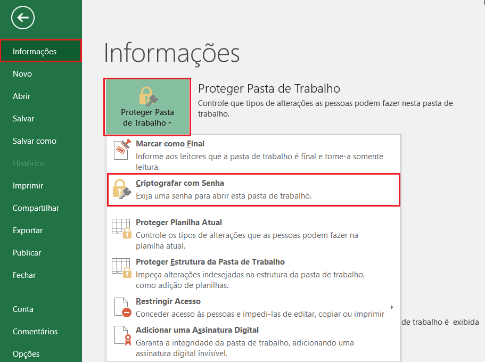Click the back arrow circle icon
Viewport: 485px width, 362px height.
click(x=23, y=18)
